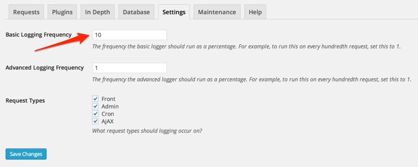Viewport: 418px width, 167px height.
Task: Click the "Front" text label
Action: (x=109, y=99)
